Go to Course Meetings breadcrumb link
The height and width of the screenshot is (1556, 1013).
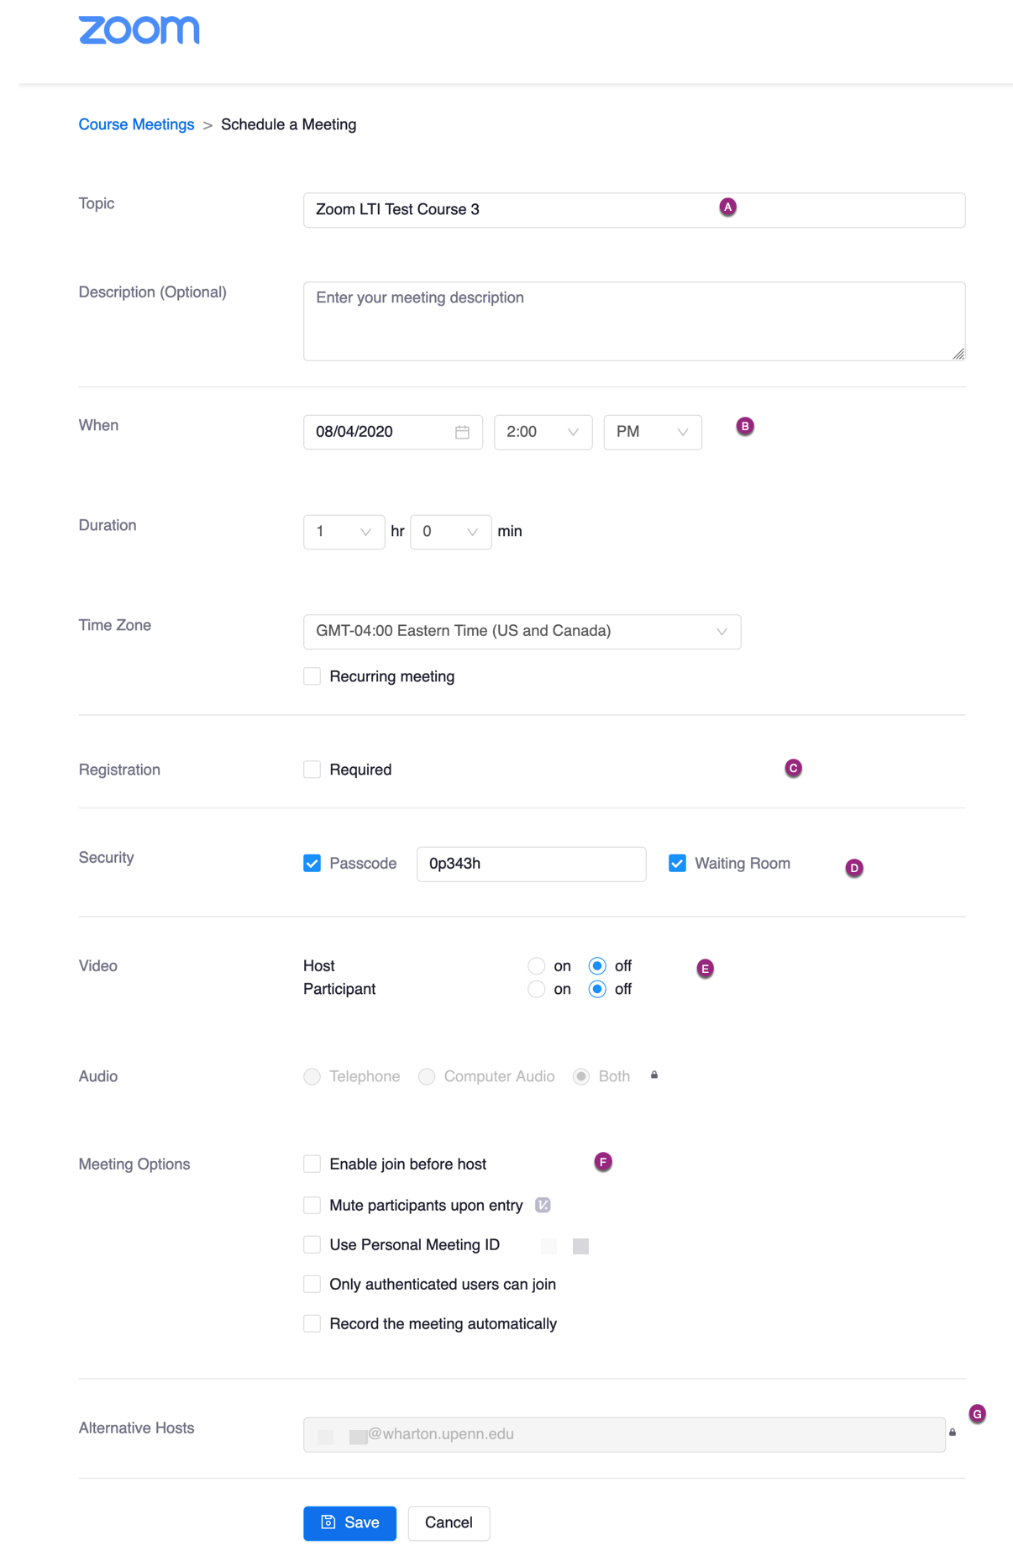coord(136,124)
